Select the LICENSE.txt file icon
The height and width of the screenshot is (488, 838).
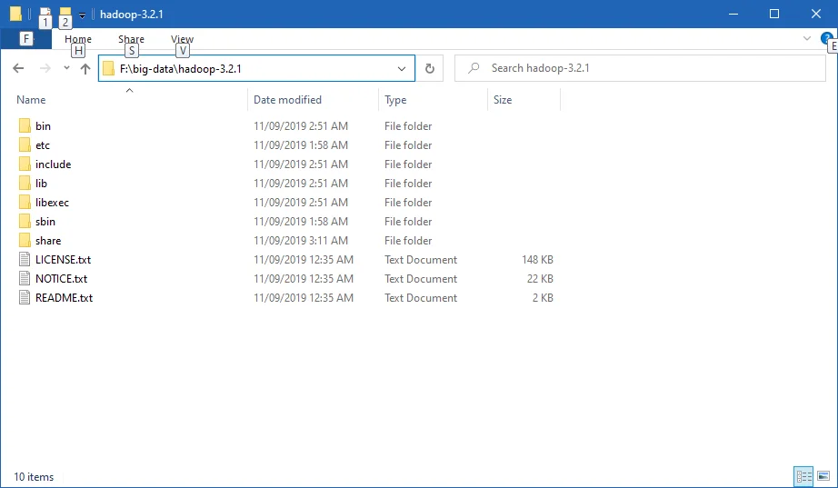[25, 260]
